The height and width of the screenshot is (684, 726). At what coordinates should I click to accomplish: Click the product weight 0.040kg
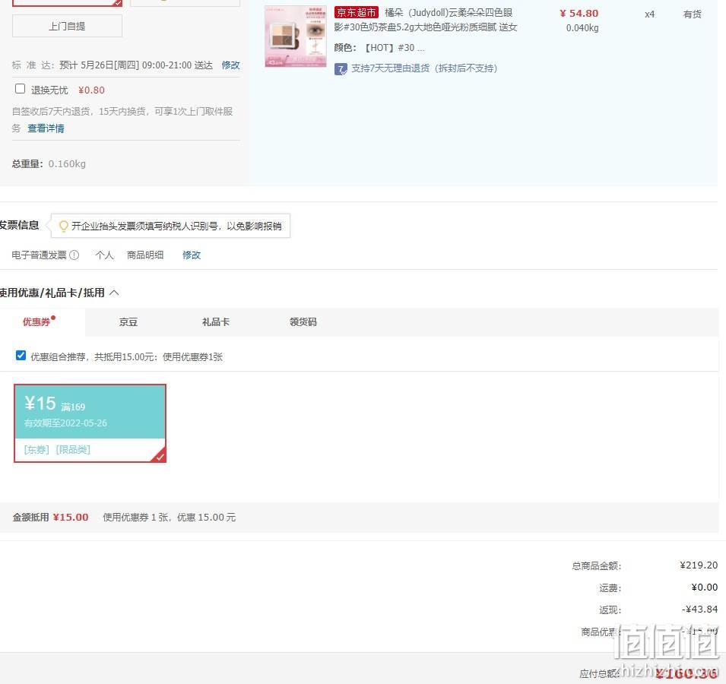click(x=582, y=28)
